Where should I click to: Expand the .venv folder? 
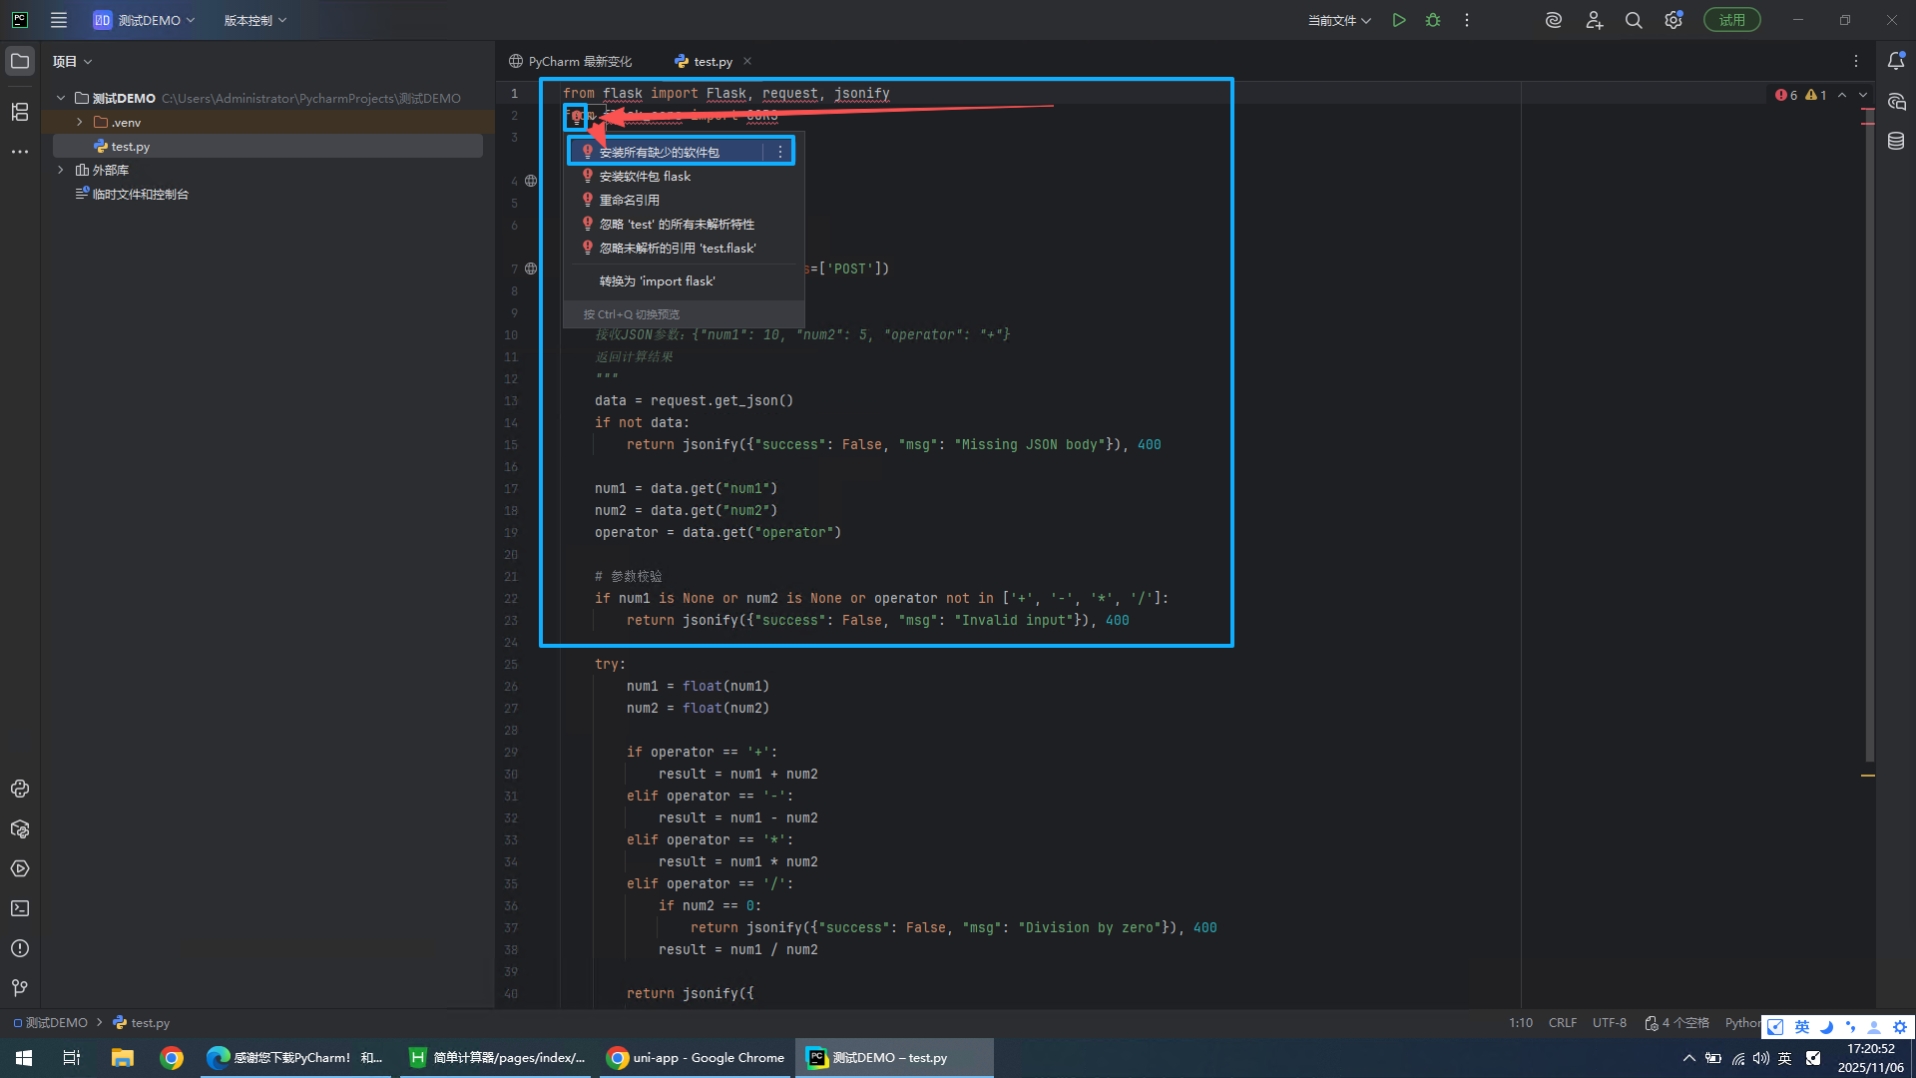[80, 122]
